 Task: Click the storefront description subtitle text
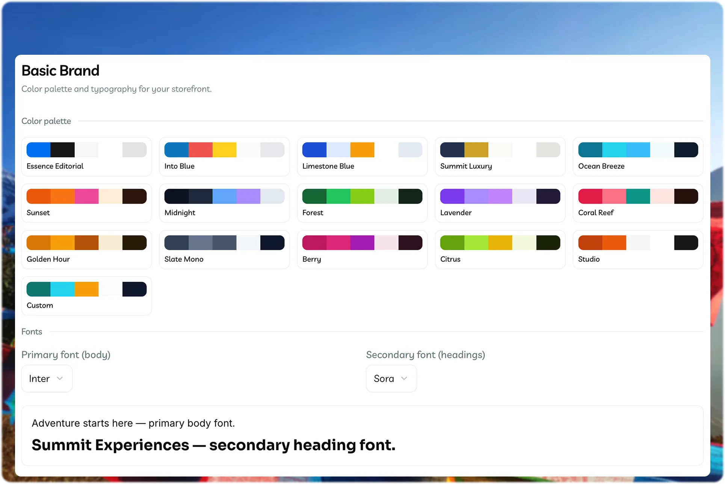click(x=116, y=89)
